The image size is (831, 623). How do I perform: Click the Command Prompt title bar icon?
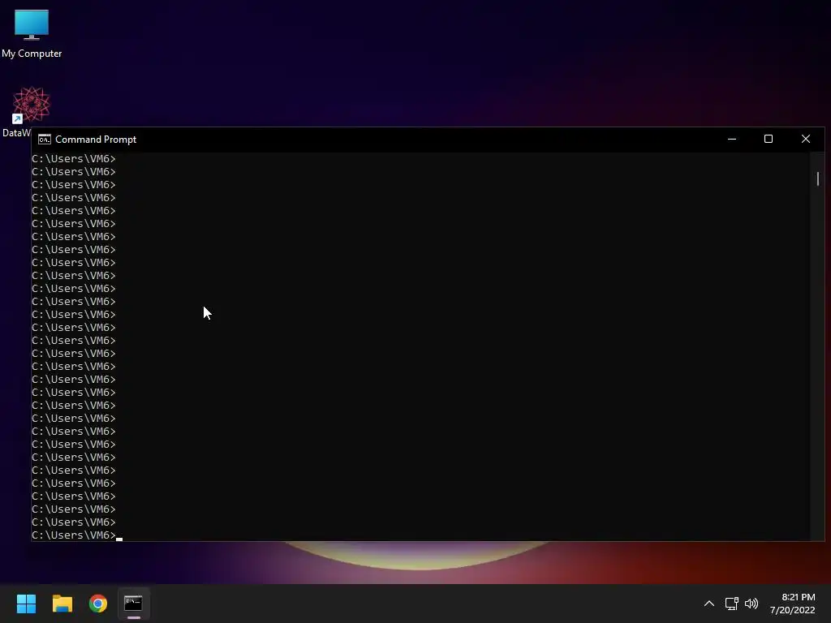(45, 140)
